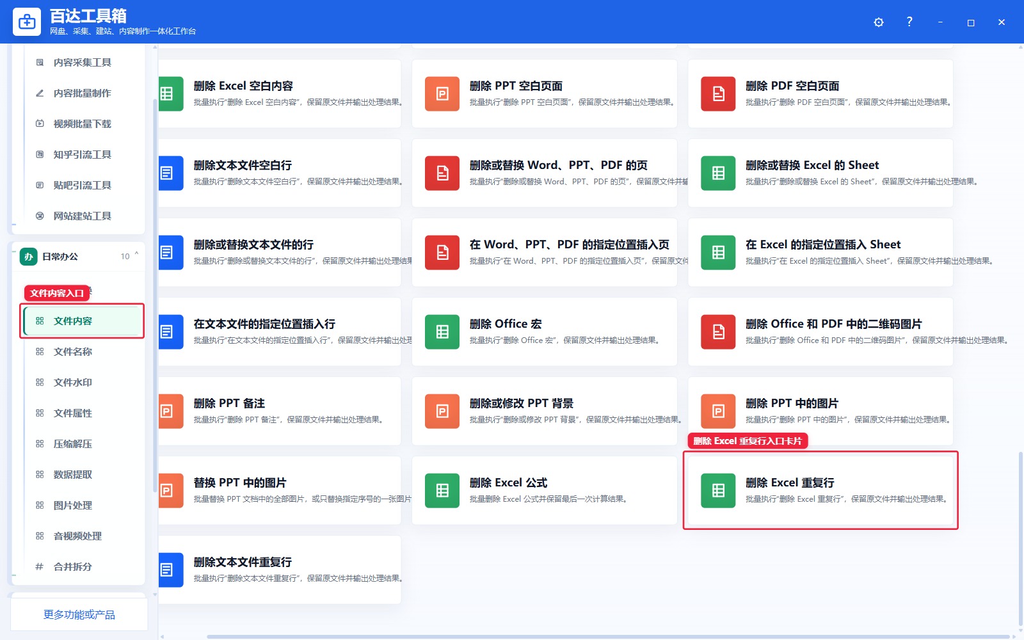Open 内容批量制作 in the sidebar

[82, 93]
